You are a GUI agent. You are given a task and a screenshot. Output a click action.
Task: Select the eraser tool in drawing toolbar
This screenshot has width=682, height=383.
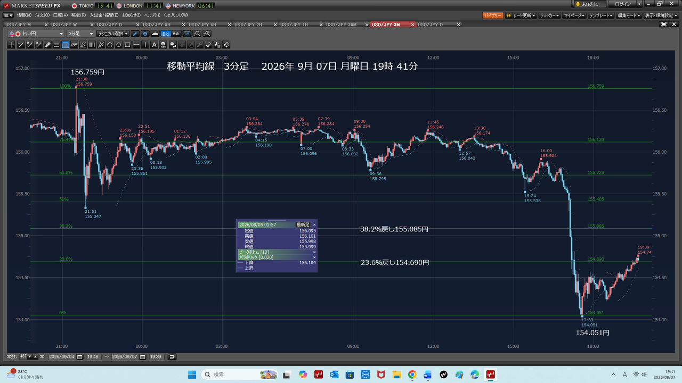click(x=209, y=45)
